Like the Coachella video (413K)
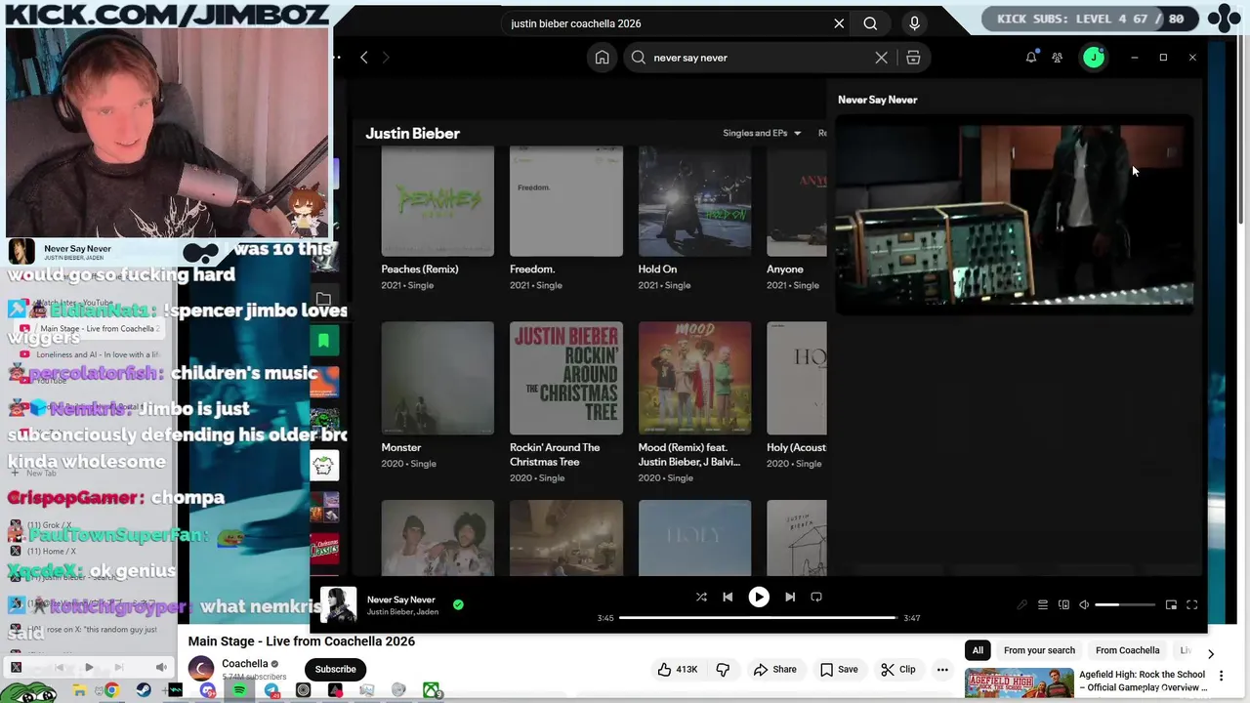1250x703 pixels. pyautogui.click(x=678, y=669)
